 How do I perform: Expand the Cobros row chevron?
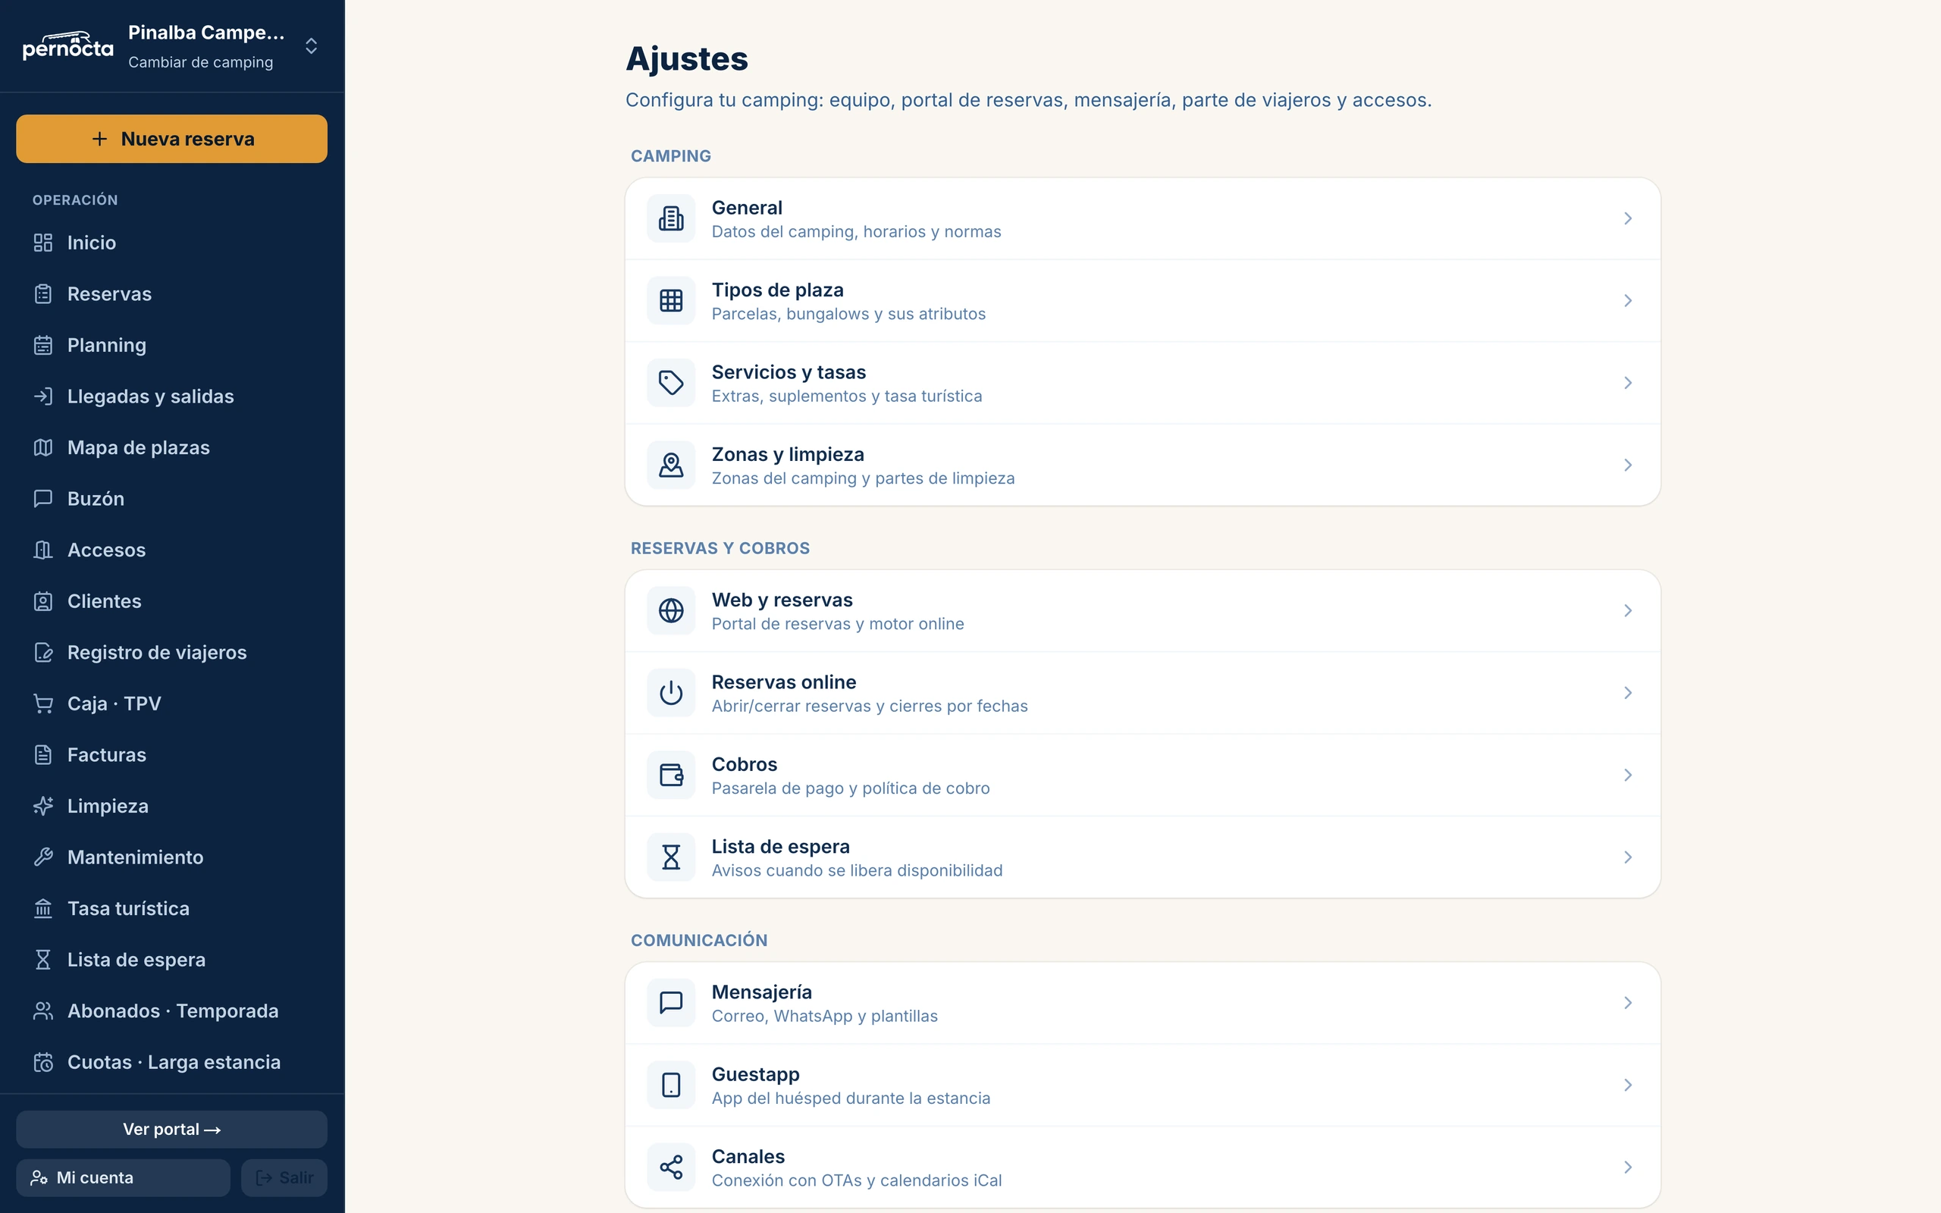click(1628, 775)
